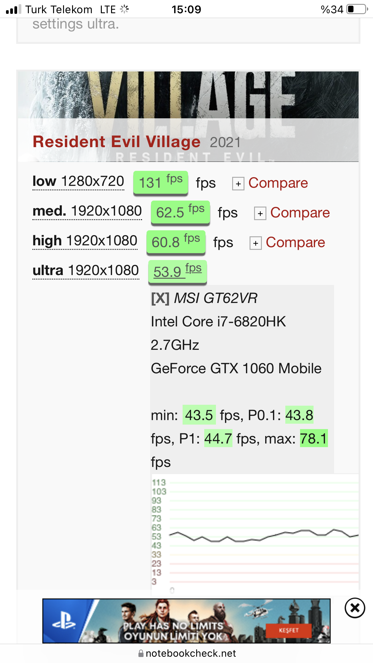The width and height of the screenshot is (373, 663).
Task: Check the plus box for low 1280x720
Action: (x=238, y=184)
